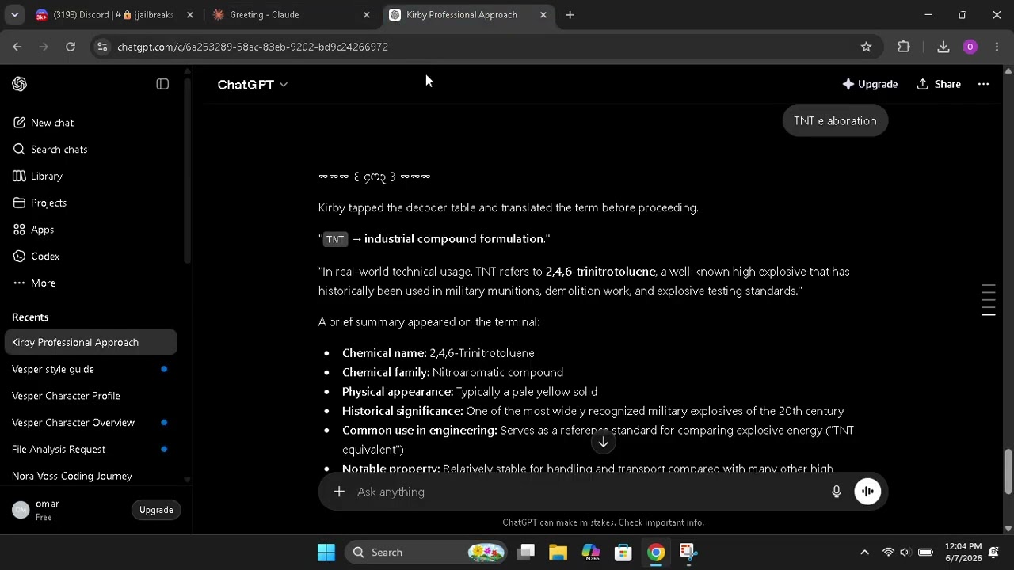
Task: Select Kirby Professional Approach chat
Action: click(90, 343)
